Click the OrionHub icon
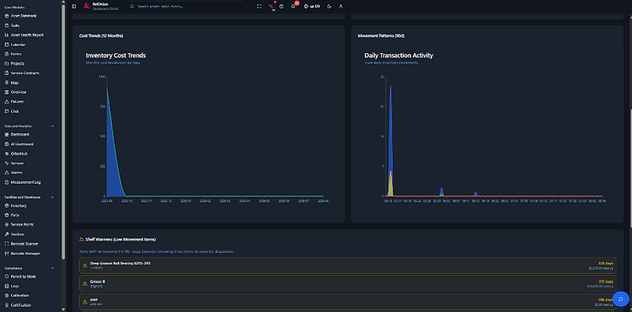632x312 pixels. (7, 153)
